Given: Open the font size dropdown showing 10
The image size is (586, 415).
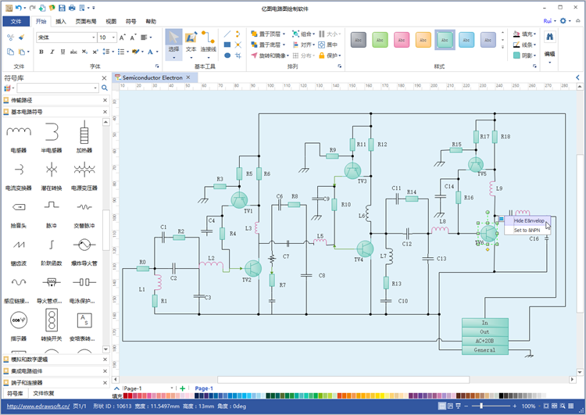Looking at the screenshot, I should (113, 38).
